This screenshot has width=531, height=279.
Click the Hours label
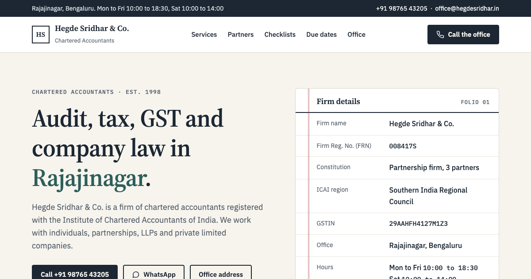pyautogui.click(x=325, y=267)
